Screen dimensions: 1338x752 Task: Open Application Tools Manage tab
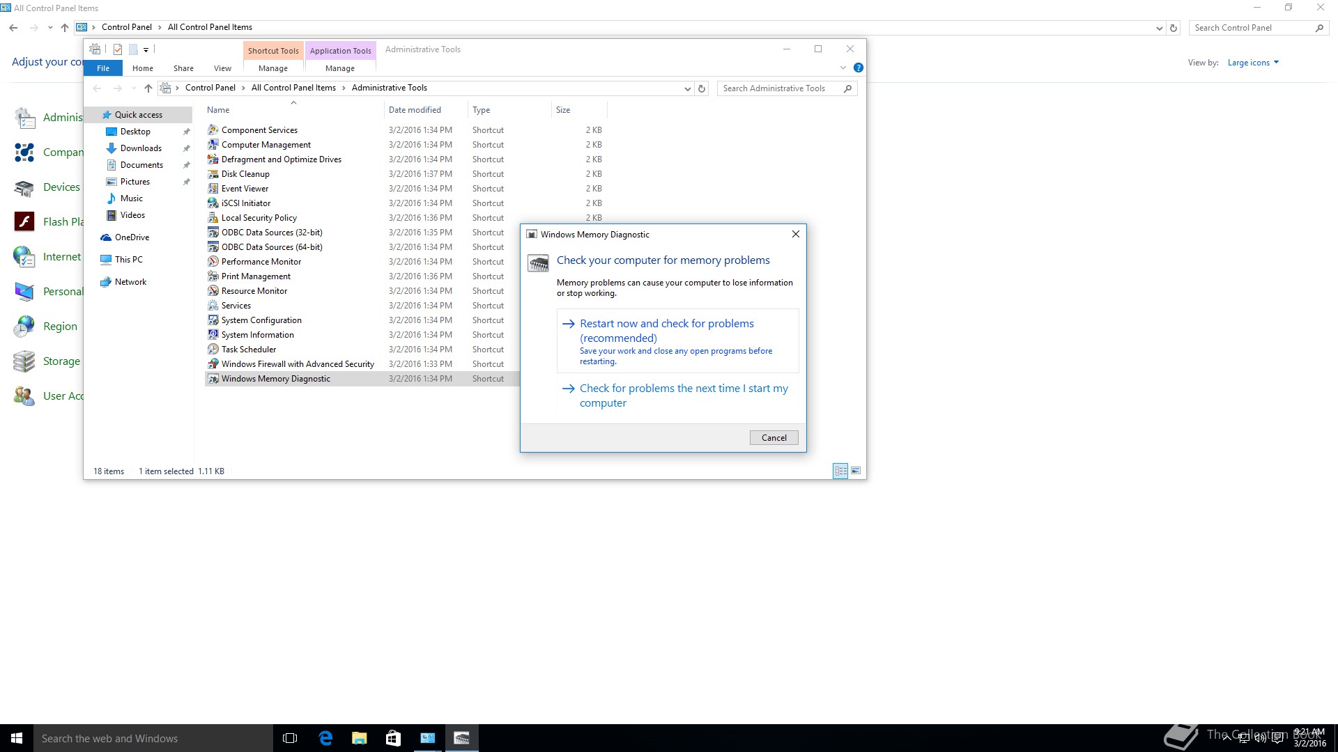pos(340,68)
